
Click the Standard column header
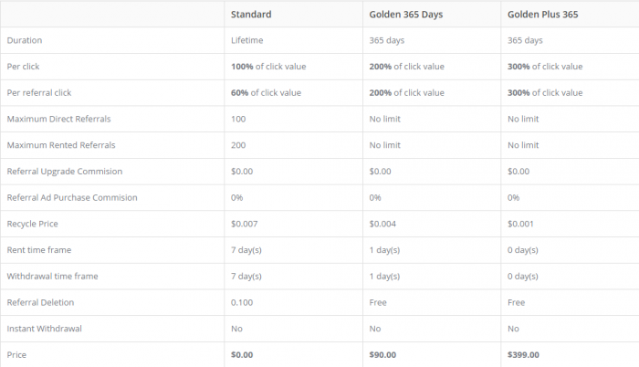click(251, 15)
